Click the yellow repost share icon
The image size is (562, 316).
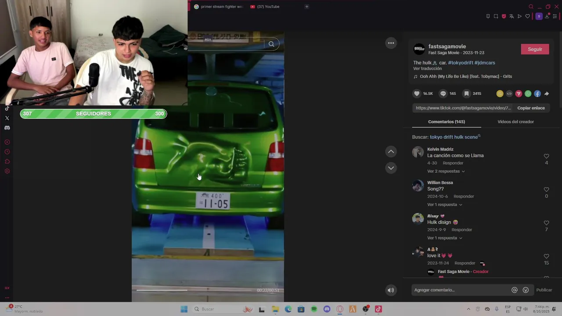pyautogui.click(x=500, y=93)
